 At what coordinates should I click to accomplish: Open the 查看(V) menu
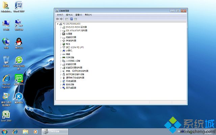pyautogui.click(x=79, y=15)
